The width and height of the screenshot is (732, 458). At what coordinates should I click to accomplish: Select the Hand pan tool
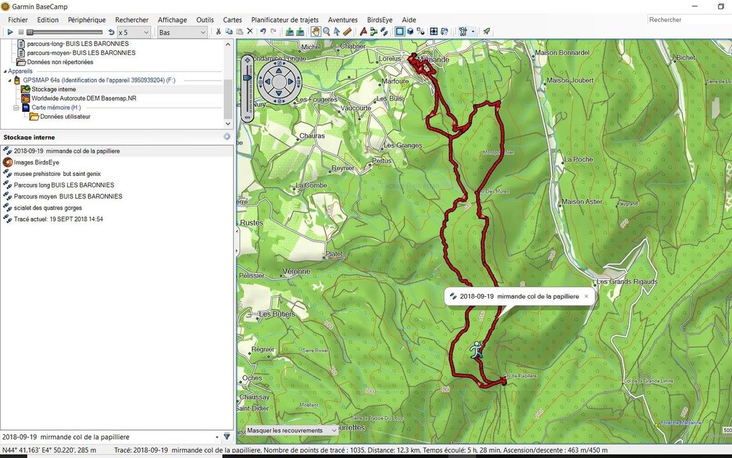[x=316, y=32]
